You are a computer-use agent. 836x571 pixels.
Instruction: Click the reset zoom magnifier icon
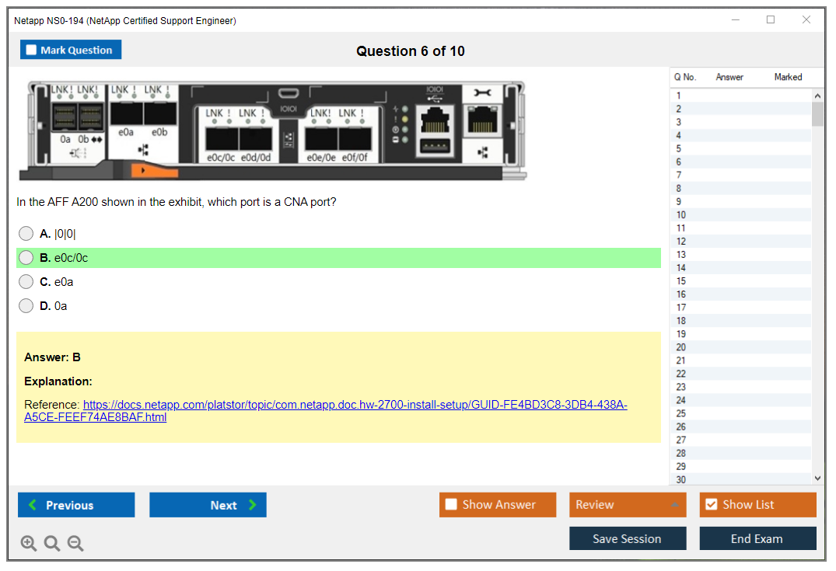[52, 544]
